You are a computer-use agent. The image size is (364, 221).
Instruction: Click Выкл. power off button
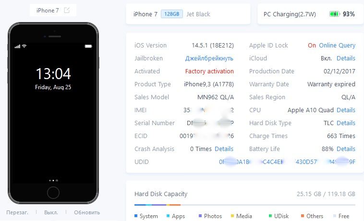(x=51, y=212)
